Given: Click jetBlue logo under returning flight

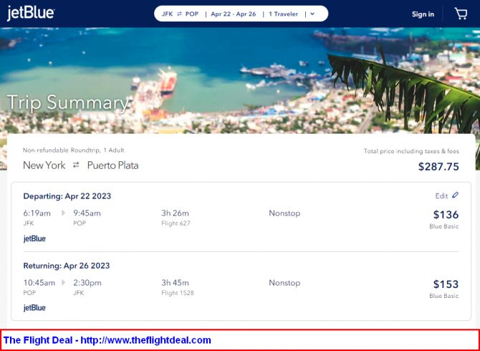Looking at the screenshot, I should pyautogui.click(x=34, y=308).
